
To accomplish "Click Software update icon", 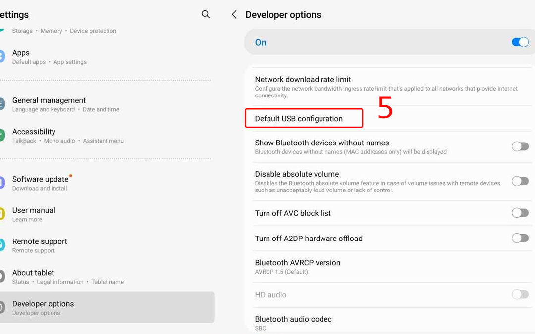I will [2, 183].
